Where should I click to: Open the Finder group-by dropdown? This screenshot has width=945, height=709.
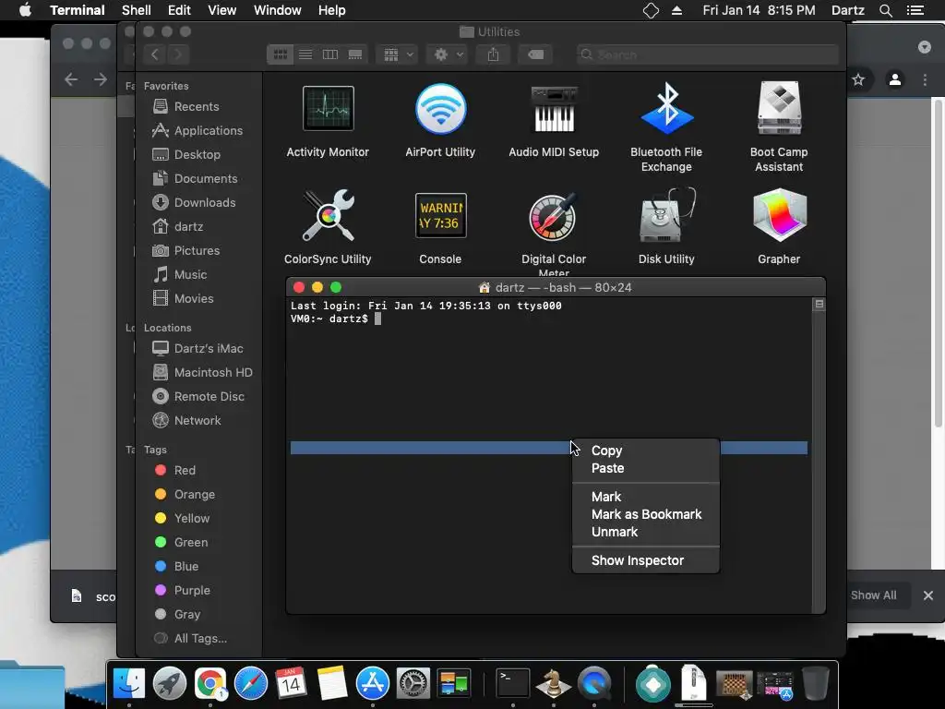point(397,54)
